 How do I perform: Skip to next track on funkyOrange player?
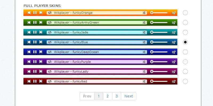point(41,13)
